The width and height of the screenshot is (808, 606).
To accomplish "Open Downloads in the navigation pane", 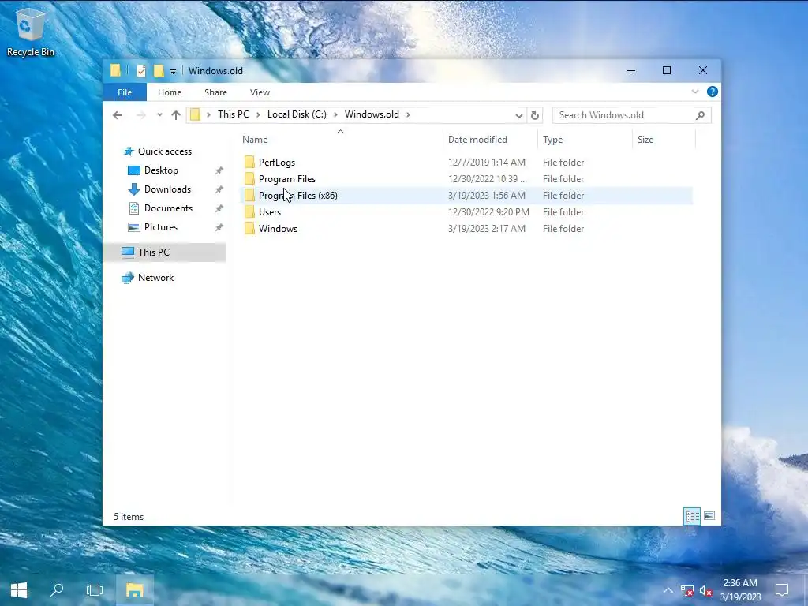I will click(167, 189).
